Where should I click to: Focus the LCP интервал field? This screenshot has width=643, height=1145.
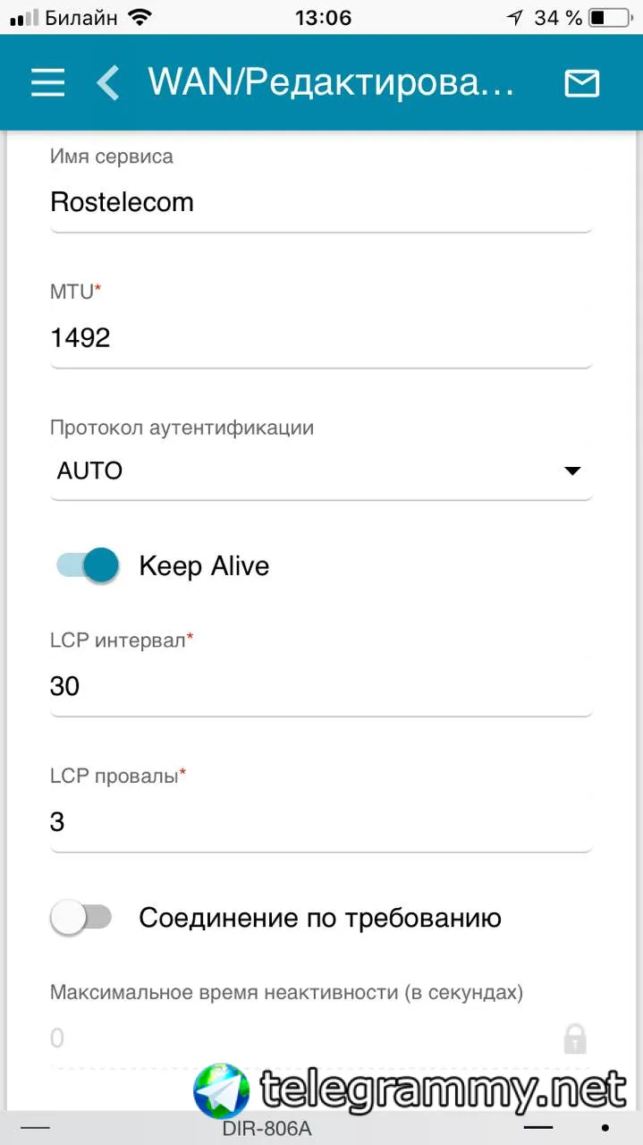(320, 686)
